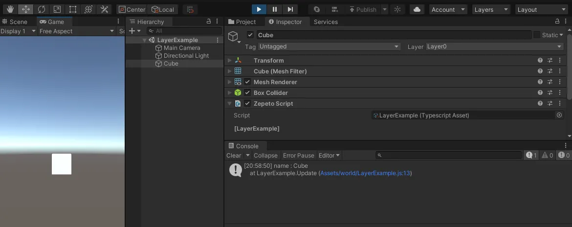
Task: Open the Display 1 dropdown
Action: coord(18,31)
